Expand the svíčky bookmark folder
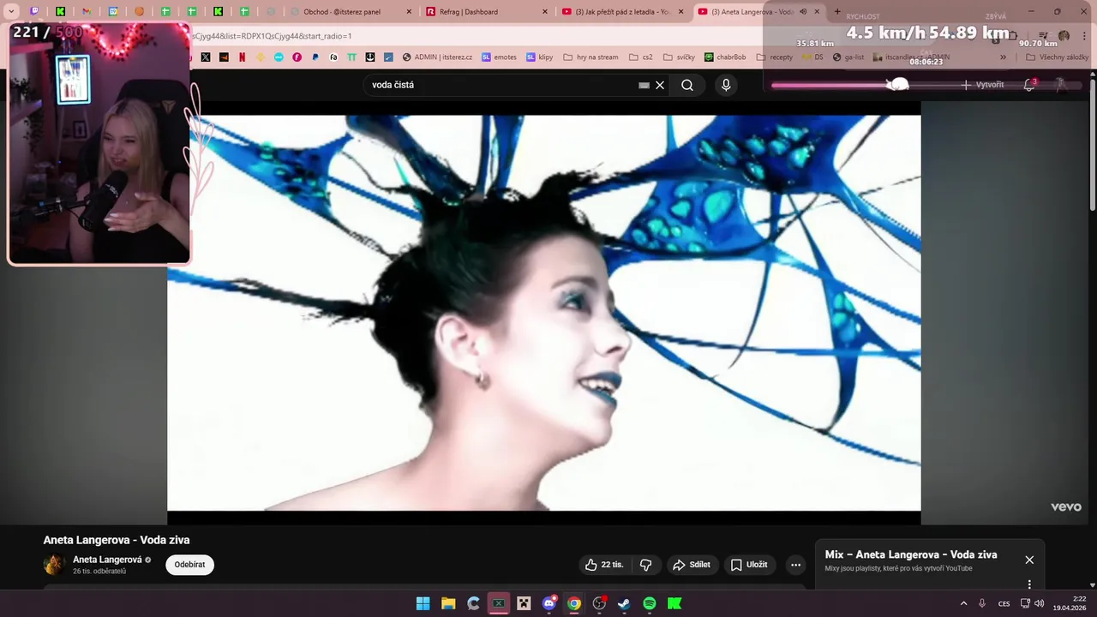Viewport: 1097px width, 617px height. pos(679,57)
